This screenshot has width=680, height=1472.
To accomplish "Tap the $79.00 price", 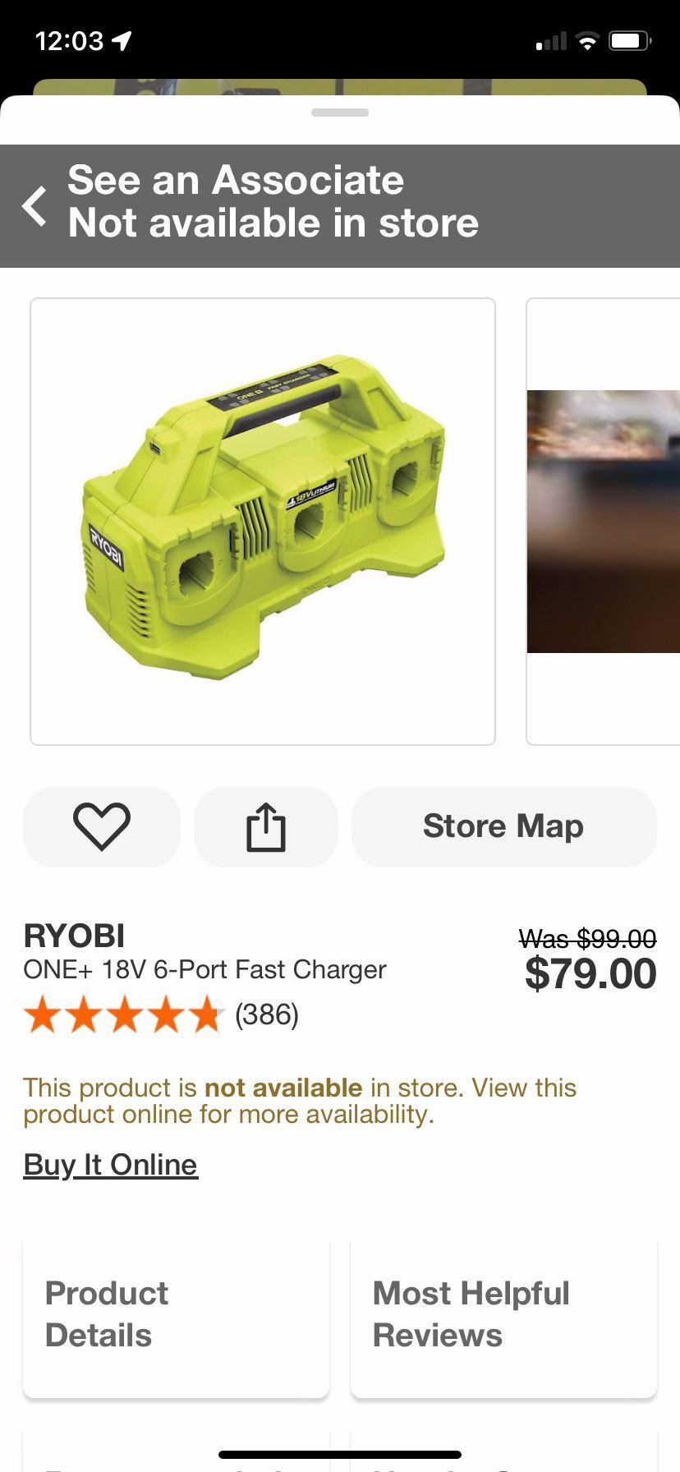I will 590,973.
